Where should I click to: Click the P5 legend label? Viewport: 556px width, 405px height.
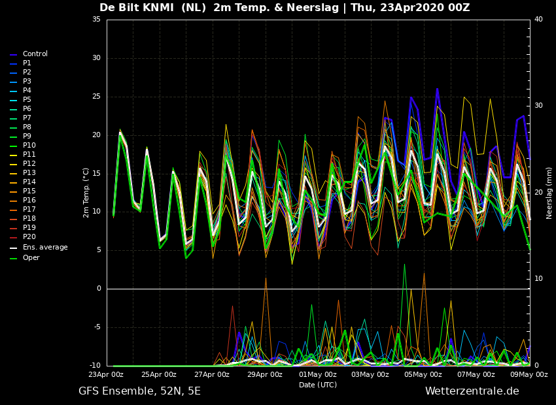27,100
